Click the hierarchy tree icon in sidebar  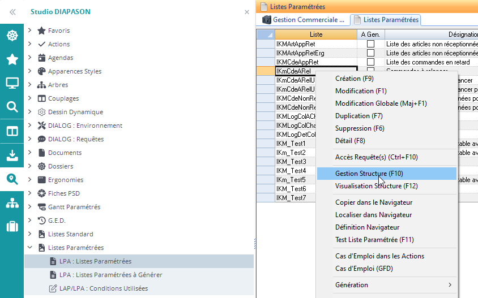pos(12,203)
